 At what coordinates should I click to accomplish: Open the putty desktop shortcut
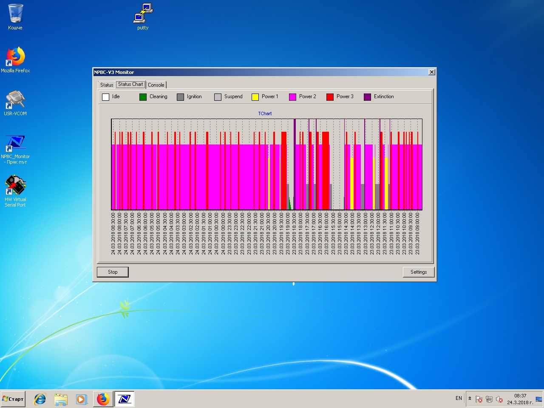[x=143, y=14]
